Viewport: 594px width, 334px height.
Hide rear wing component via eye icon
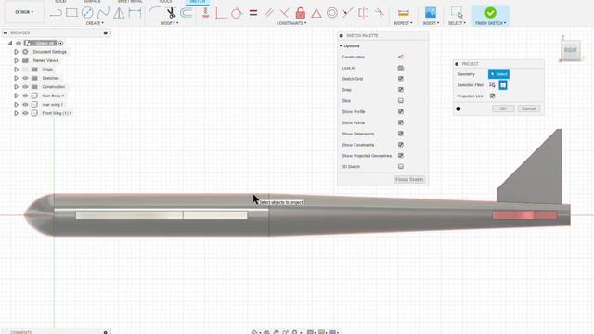coord(25,105)
